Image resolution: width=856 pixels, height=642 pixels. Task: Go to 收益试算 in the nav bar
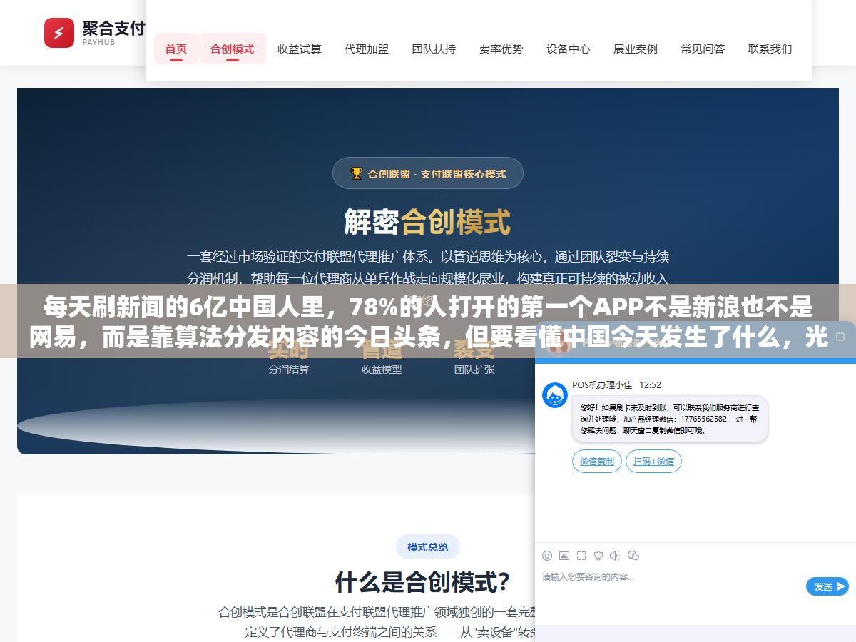pyautogui.click(x=300, y=49)
